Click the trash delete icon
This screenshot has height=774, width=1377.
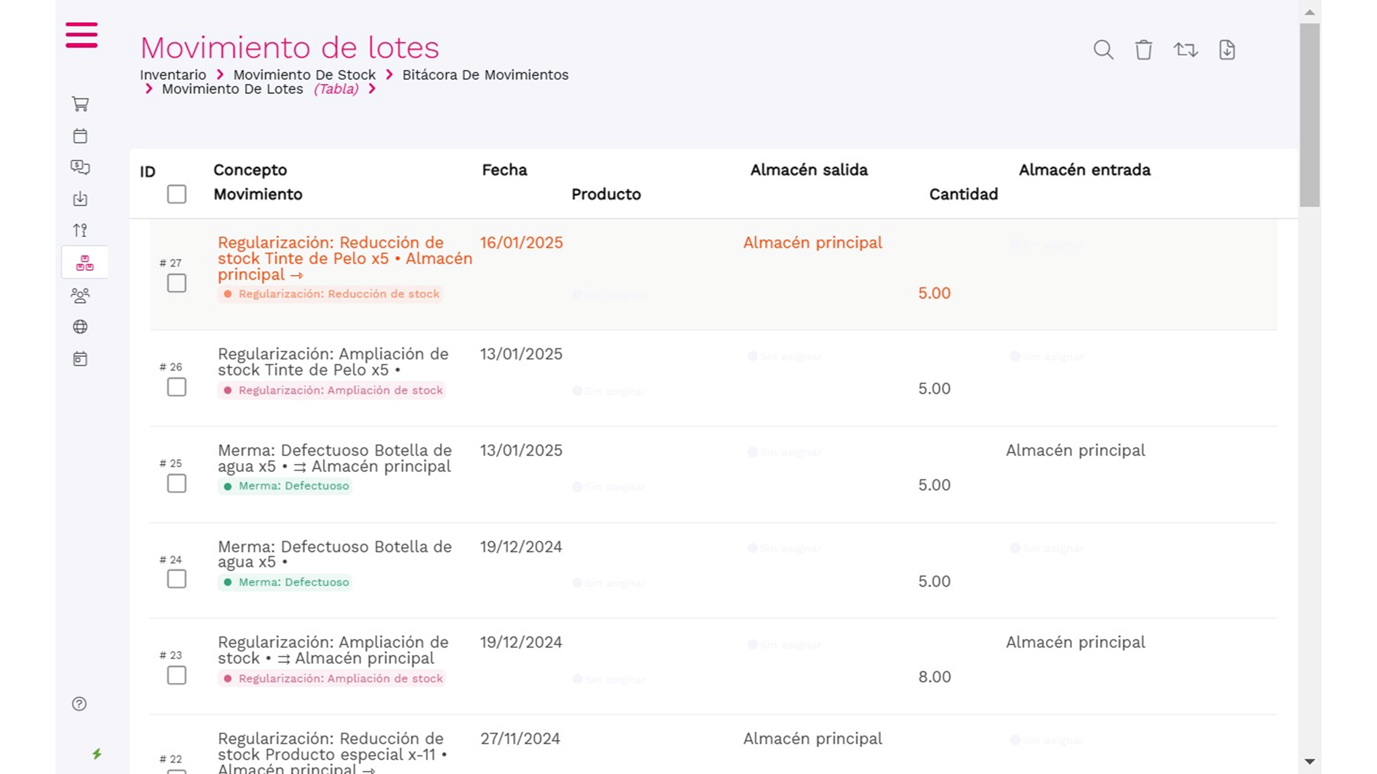point(1143,50)
